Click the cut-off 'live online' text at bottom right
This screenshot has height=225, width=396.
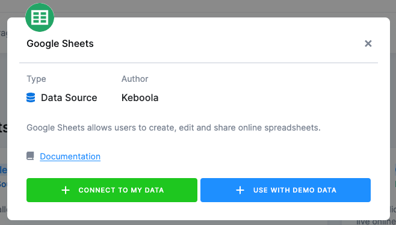point(376,222)
